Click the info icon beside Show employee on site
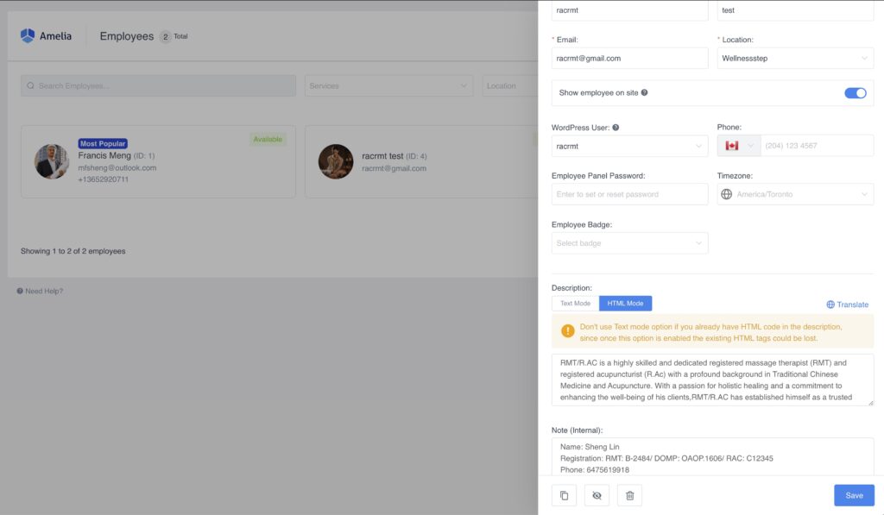Image resolution: width=884 pixels, height=515 pixels. (645, 93)
